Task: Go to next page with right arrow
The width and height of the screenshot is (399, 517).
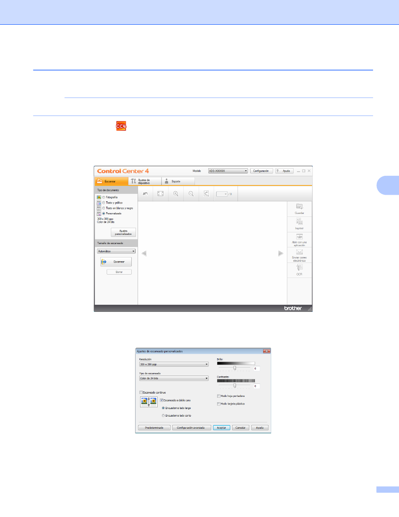Action: 281,253
